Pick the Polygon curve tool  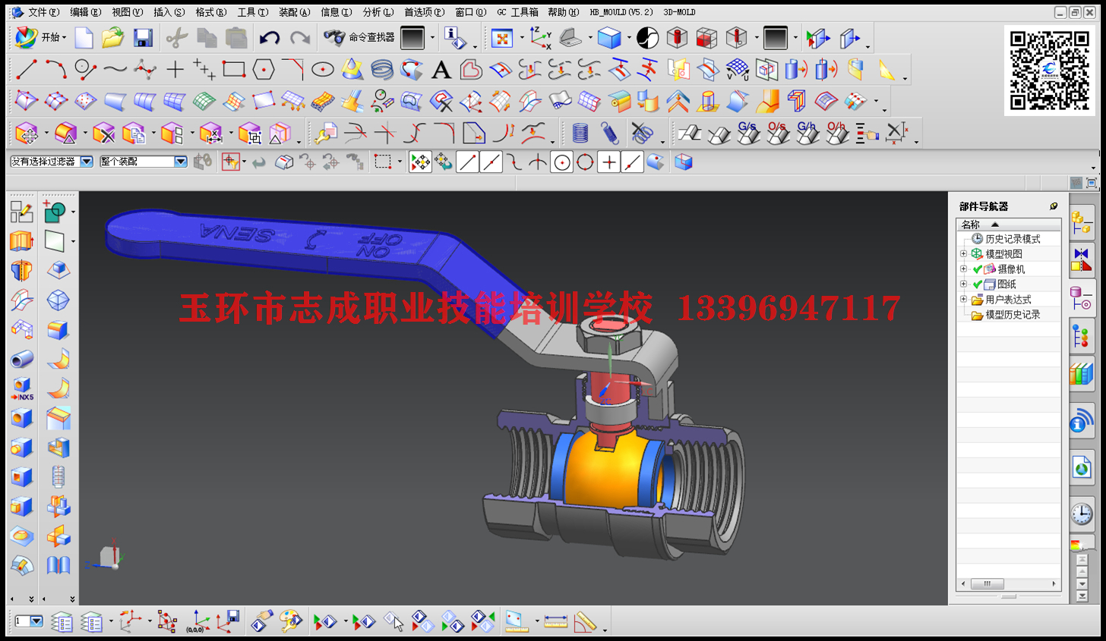pyautogui.click(x=263, y=70)
